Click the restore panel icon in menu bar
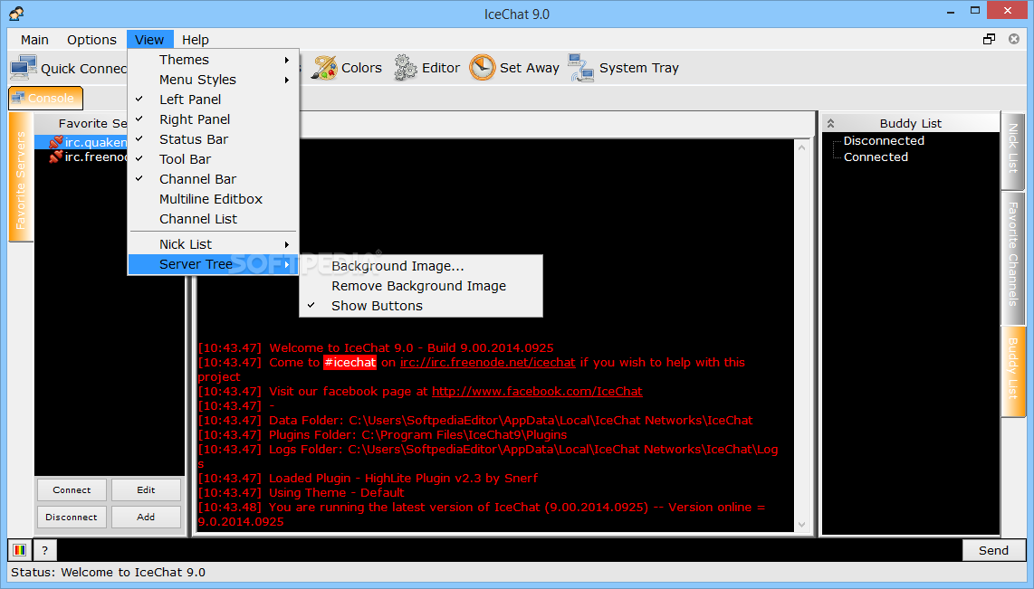Viewport: 1034px width, 589px height. [x=989, y=40]
